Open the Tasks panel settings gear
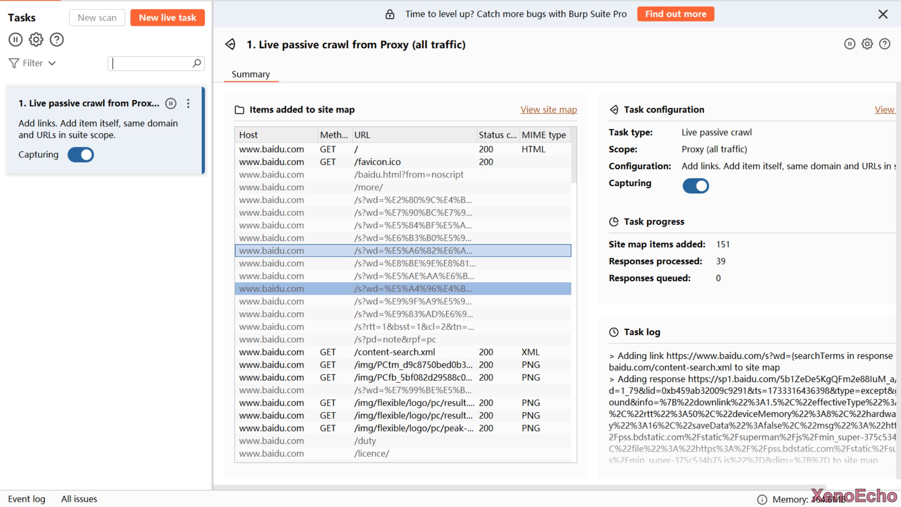 coord(36,39)
